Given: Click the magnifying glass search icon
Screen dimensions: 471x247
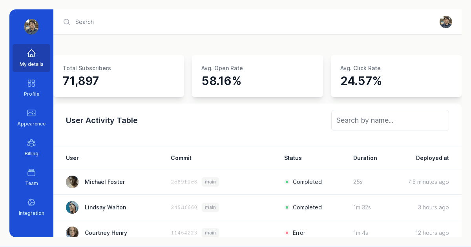Looking at the screenshot, I should [67, 22].
